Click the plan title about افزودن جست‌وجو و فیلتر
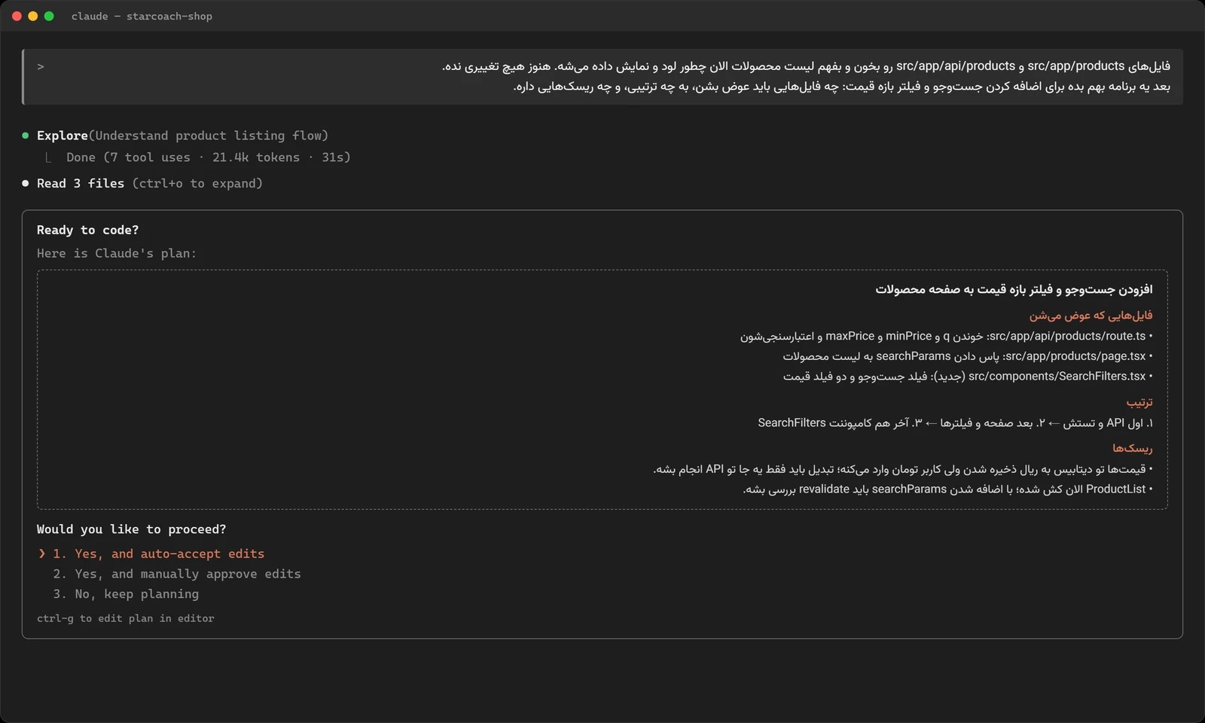This screenshot has height=723, width=1205. click(x=1014, y=289)
